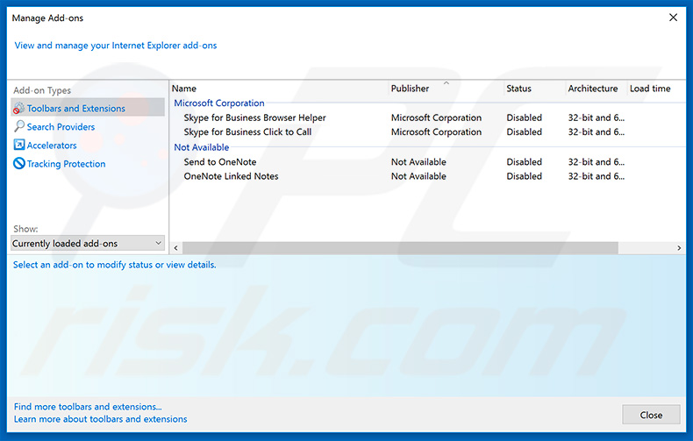The width and height of the screenshot is (693, 441).
Task: Sort add-ons by Name column header
Action: (x=184, y=89)
